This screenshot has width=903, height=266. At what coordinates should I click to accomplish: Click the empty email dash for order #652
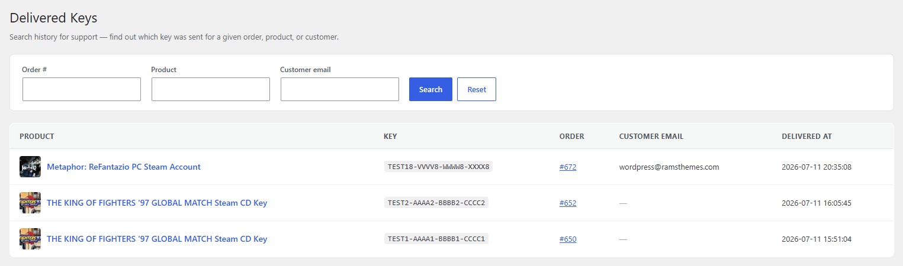coord(623,203)
